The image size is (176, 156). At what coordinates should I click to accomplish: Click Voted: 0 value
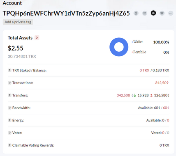(x=157, y=133)
